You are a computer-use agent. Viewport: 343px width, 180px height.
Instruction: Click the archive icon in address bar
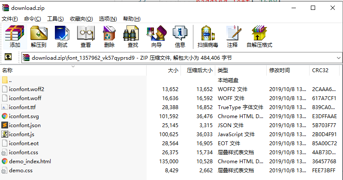(26, 58)
